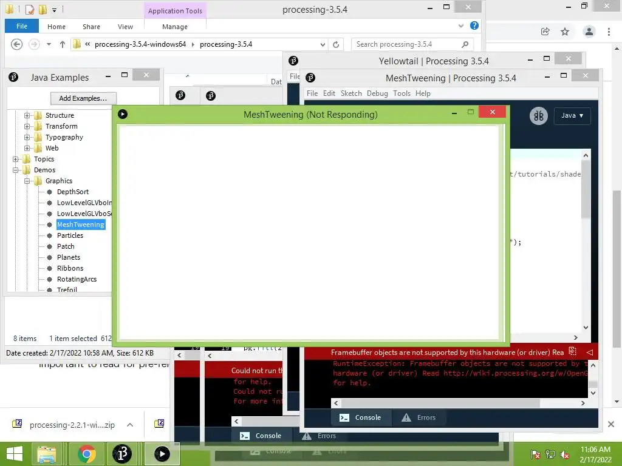Open Chrome profile avatar
Image resolution: width=622 pixels, height=466 pixels.
[589, 32]
